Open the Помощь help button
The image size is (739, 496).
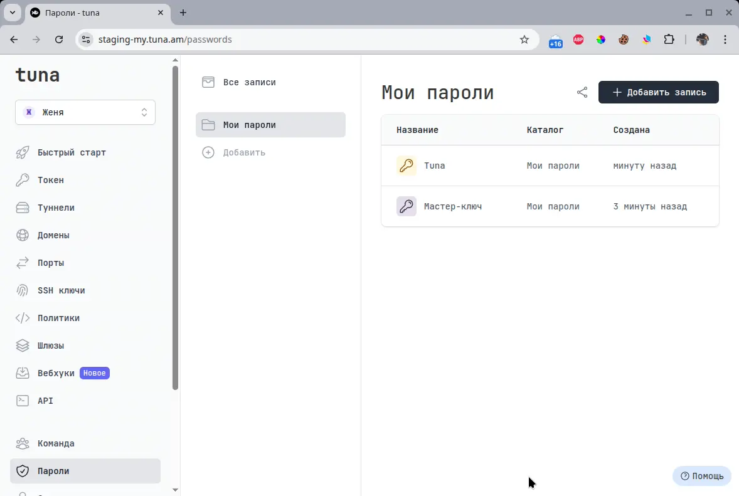[x=702, y=476]
